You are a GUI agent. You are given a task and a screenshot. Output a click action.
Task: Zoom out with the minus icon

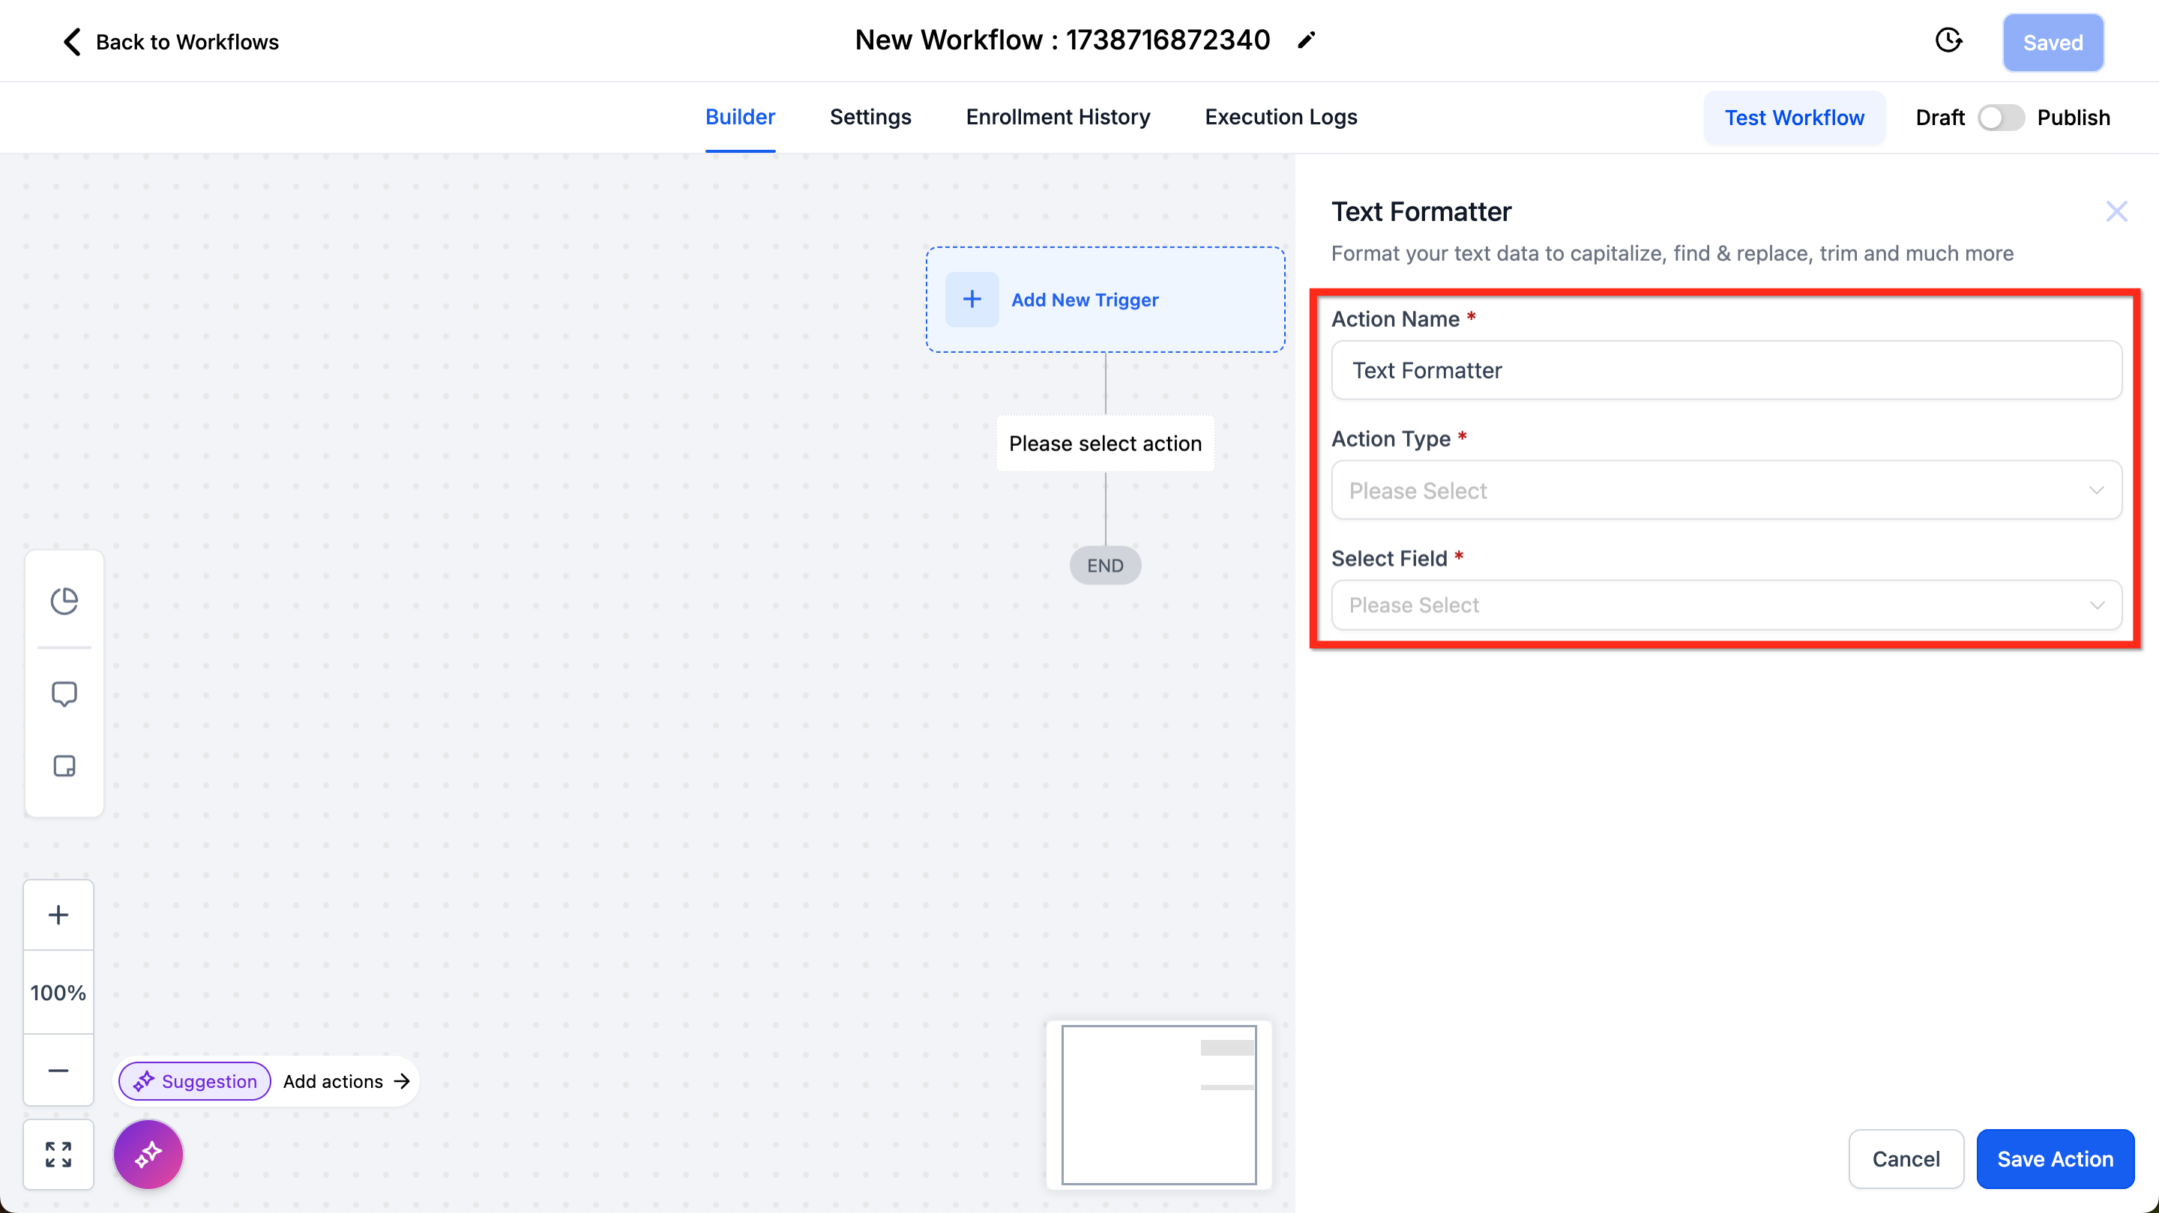(x=58, y=1071)
